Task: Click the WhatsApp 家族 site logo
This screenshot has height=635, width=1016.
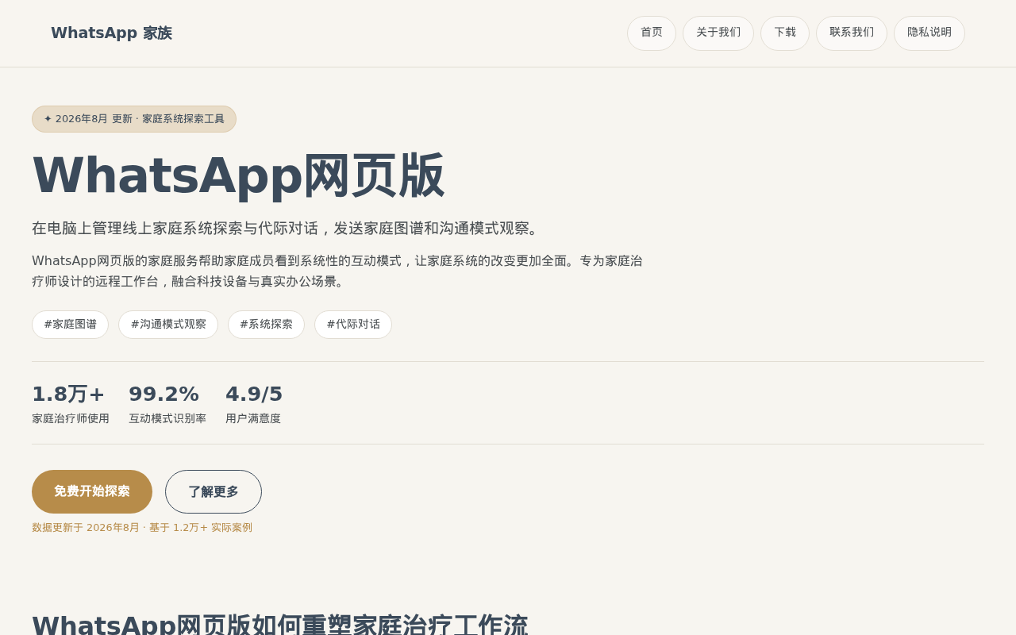Action: [x=111, y=33]
